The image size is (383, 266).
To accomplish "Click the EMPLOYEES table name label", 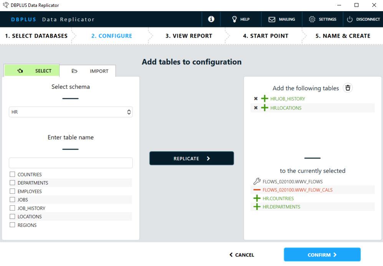I will (x=30, y=191).
